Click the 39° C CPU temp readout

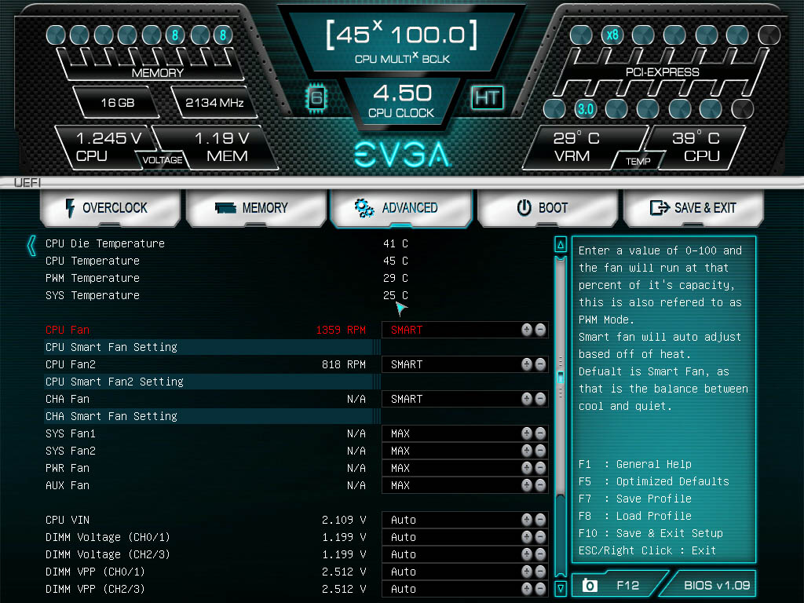coord(696,138)
